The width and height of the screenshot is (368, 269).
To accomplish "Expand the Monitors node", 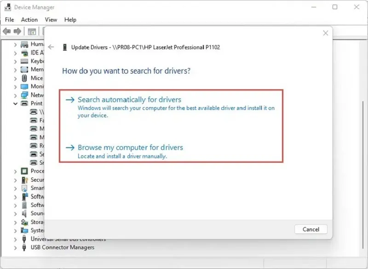I will coord(15,87).
